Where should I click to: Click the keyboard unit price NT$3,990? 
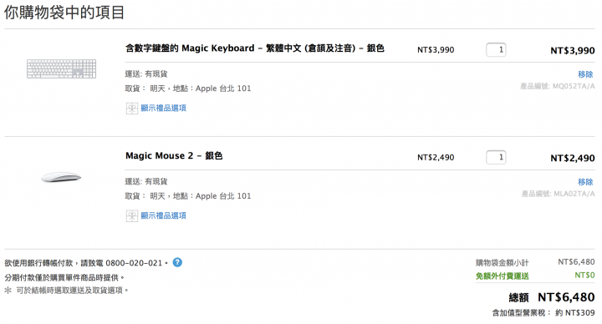(x=436, y=50)
